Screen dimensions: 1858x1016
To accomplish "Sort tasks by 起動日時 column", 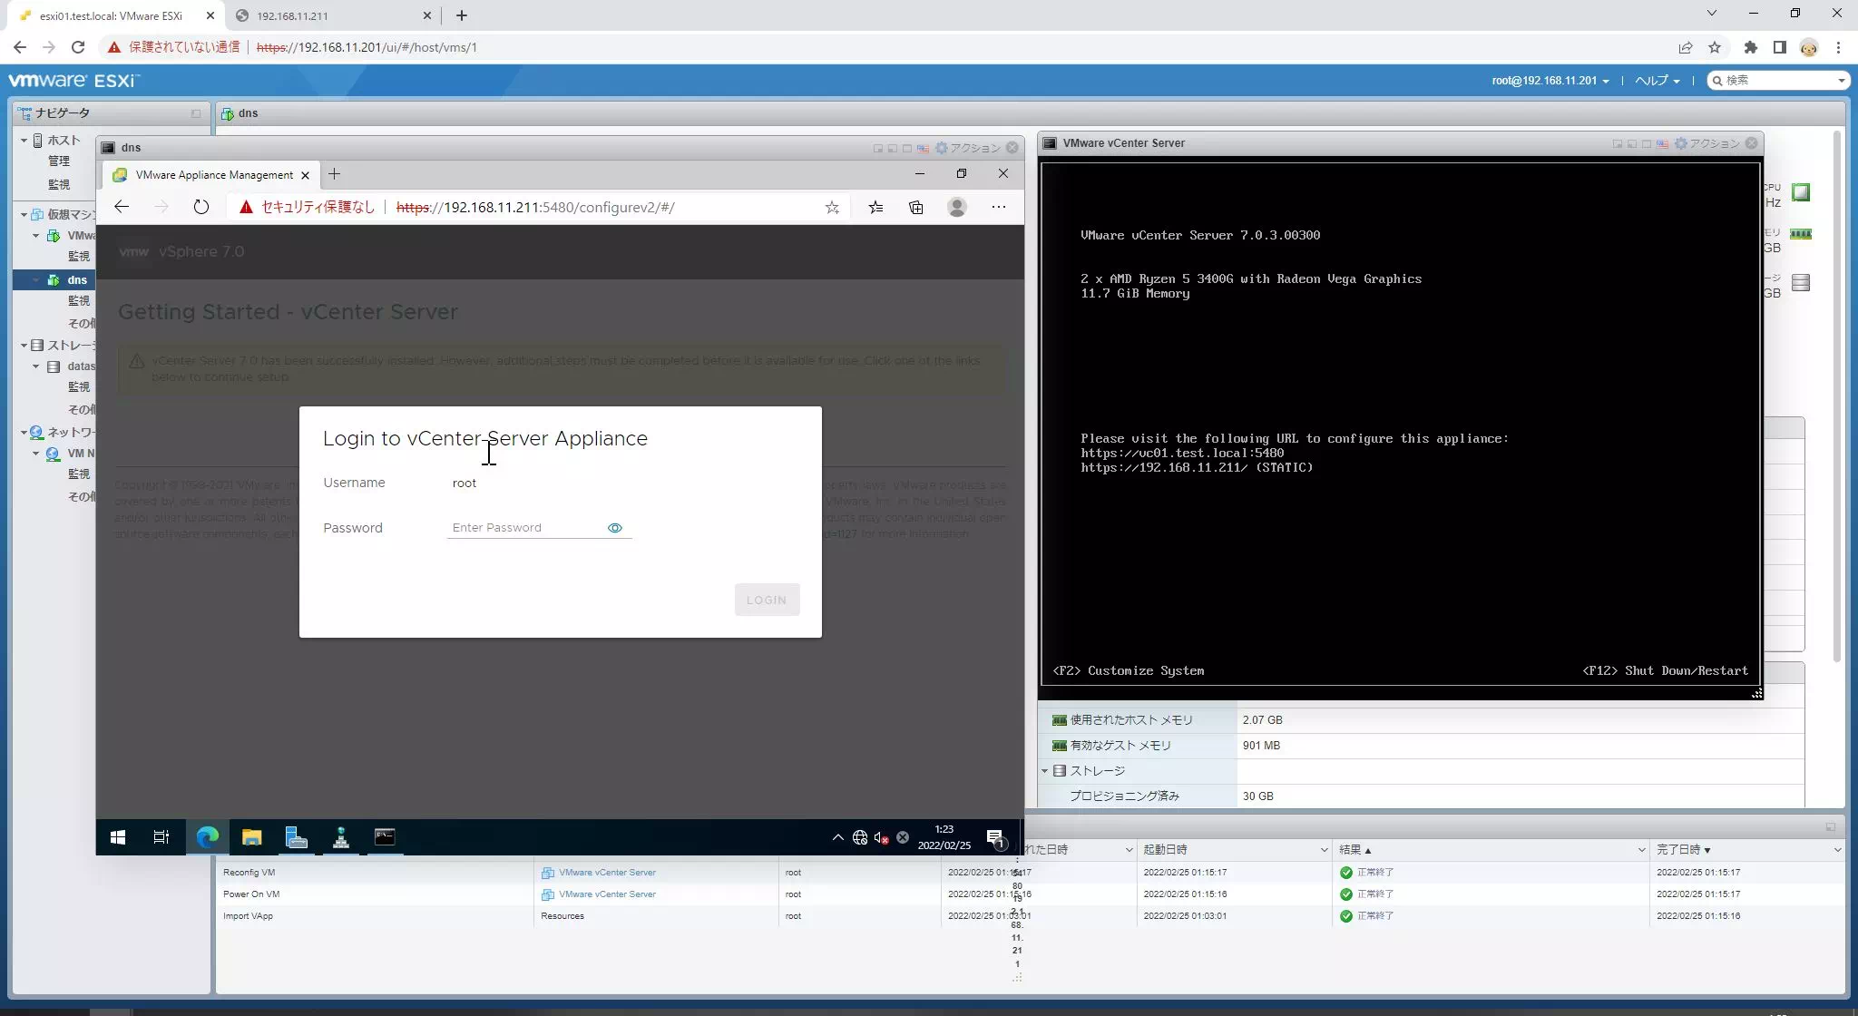I will (1234, 850).
